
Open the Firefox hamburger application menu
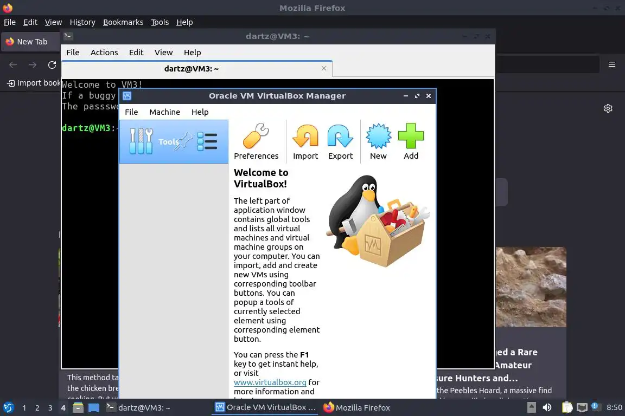[x=612, y=64]
